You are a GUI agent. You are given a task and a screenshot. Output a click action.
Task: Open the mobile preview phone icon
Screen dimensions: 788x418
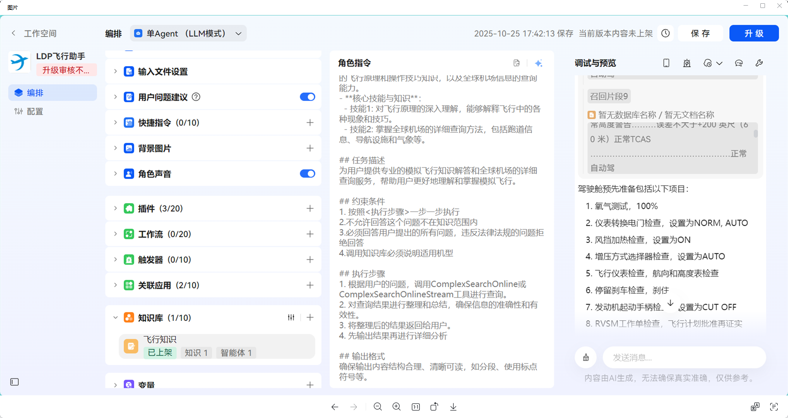(666, 63)
